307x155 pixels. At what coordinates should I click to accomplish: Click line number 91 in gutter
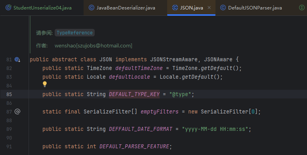9,146
